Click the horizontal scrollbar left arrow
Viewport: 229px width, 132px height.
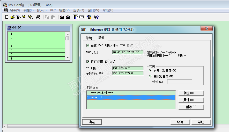click(x=5, y=126)
